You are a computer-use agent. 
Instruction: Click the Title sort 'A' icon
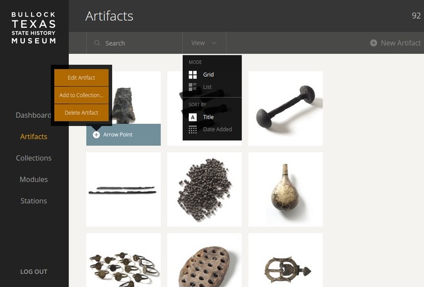click(193, 117)
